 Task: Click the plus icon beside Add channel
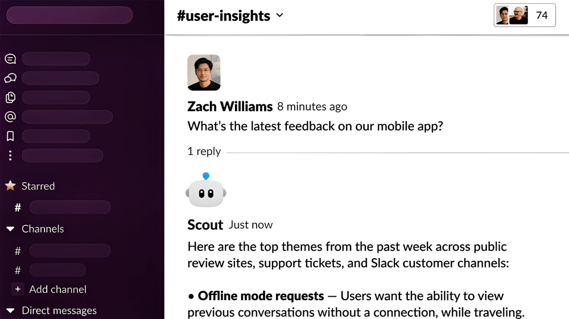(x=18, y=289)
